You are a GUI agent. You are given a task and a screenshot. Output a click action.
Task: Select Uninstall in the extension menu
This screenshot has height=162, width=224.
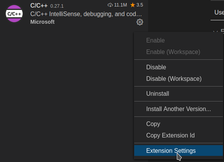click(x=178, y=94)
